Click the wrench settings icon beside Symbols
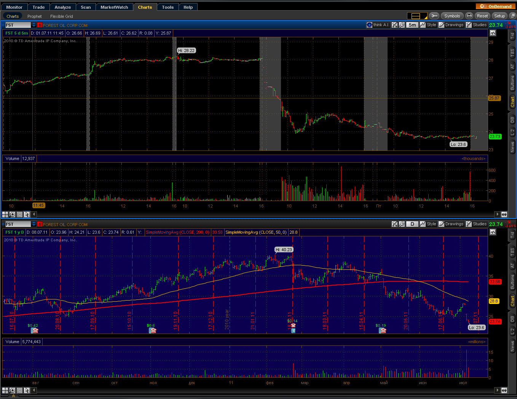This screenshot has height=399, width=517. (434, 16)
